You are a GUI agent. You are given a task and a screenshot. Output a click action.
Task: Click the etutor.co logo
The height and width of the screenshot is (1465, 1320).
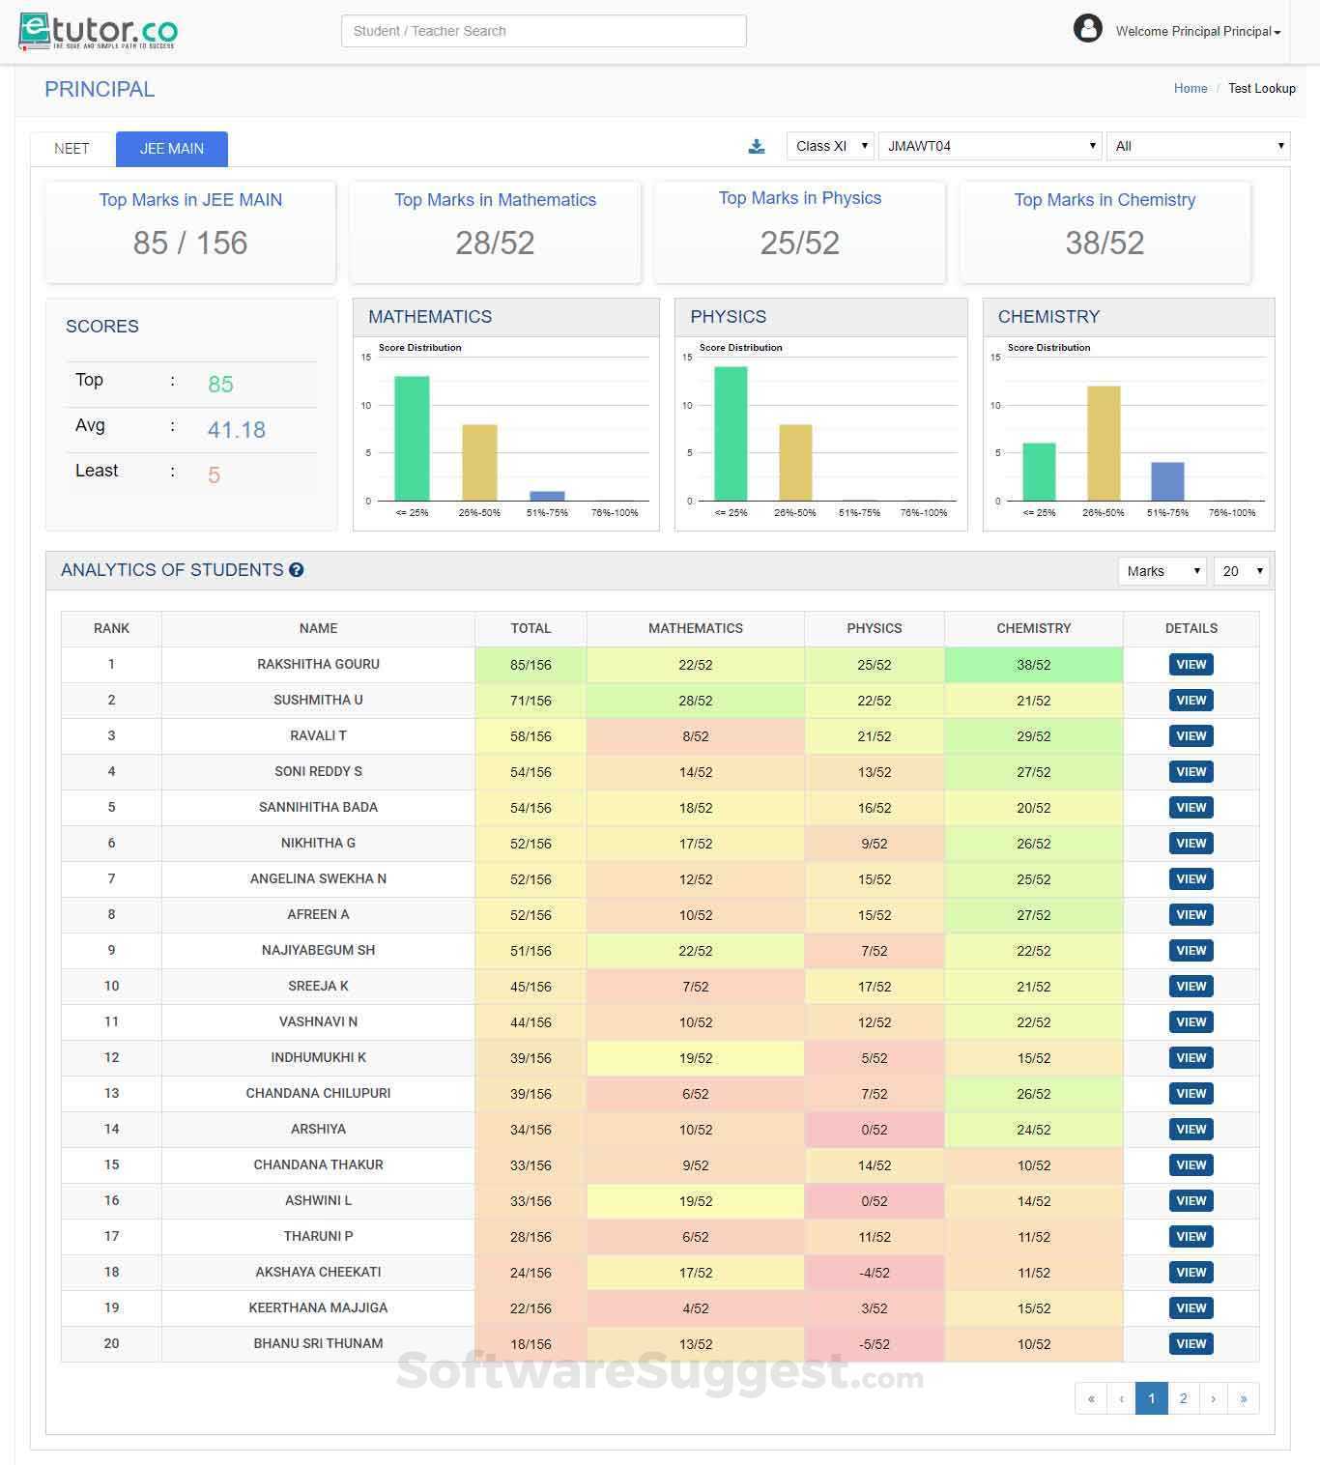click(x=96, y=30)
